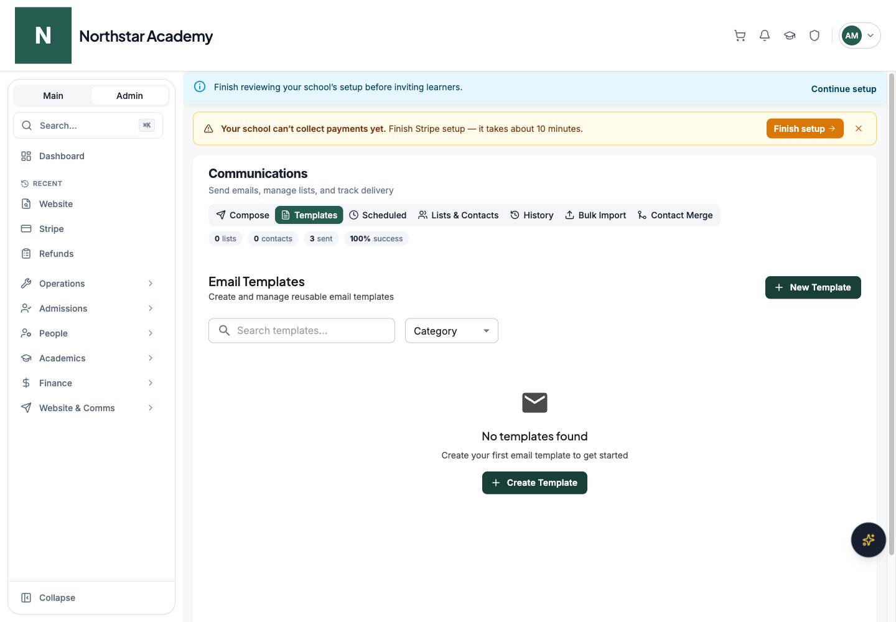This screenshot has width=896, height=622.
Task: Click the envelope icon above No templates found
Action: [x=534, y=402]
